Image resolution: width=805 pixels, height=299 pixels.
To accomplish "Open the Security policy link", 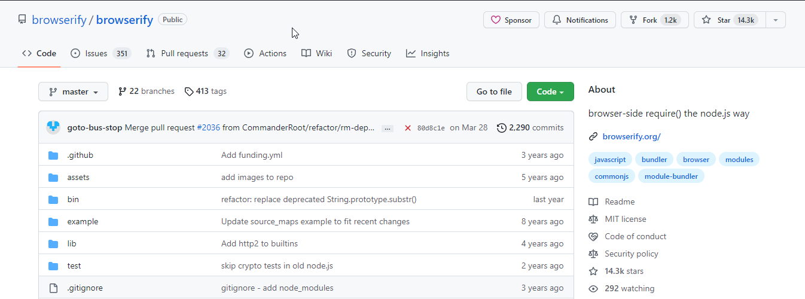I will pos(623,254).
